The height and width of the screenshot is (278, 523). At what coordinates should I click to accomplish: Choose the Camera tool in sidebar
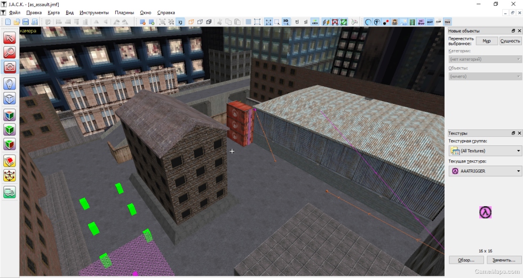pos(10,67)
